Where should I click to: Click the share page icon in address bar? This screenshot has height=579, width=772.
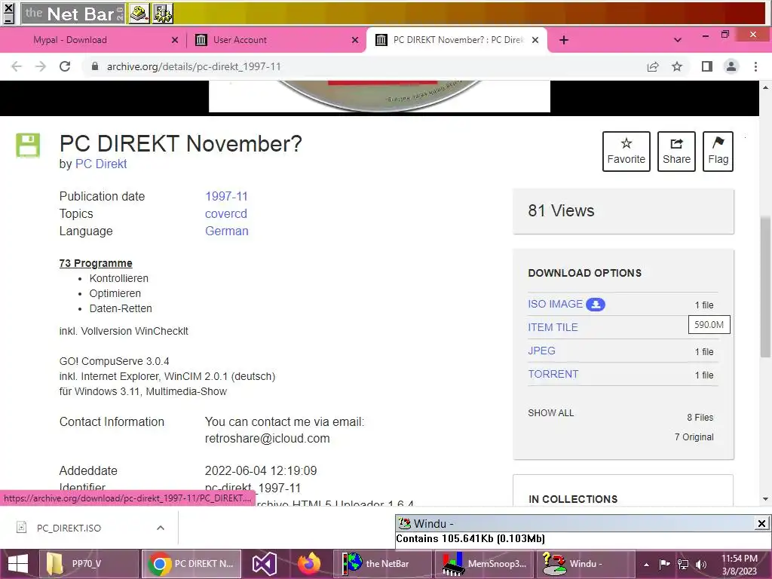[x=653, y=66]
